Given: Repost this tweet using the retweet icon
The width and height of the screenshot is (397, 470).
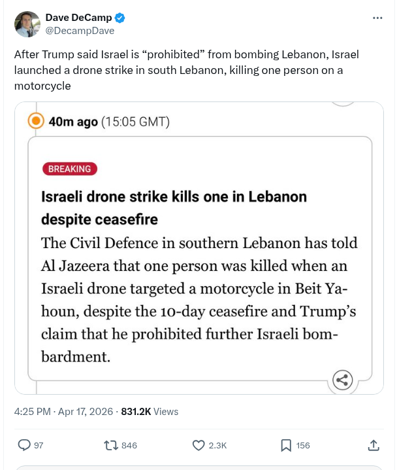Looking at the screenshot, I should pos(112,445).
